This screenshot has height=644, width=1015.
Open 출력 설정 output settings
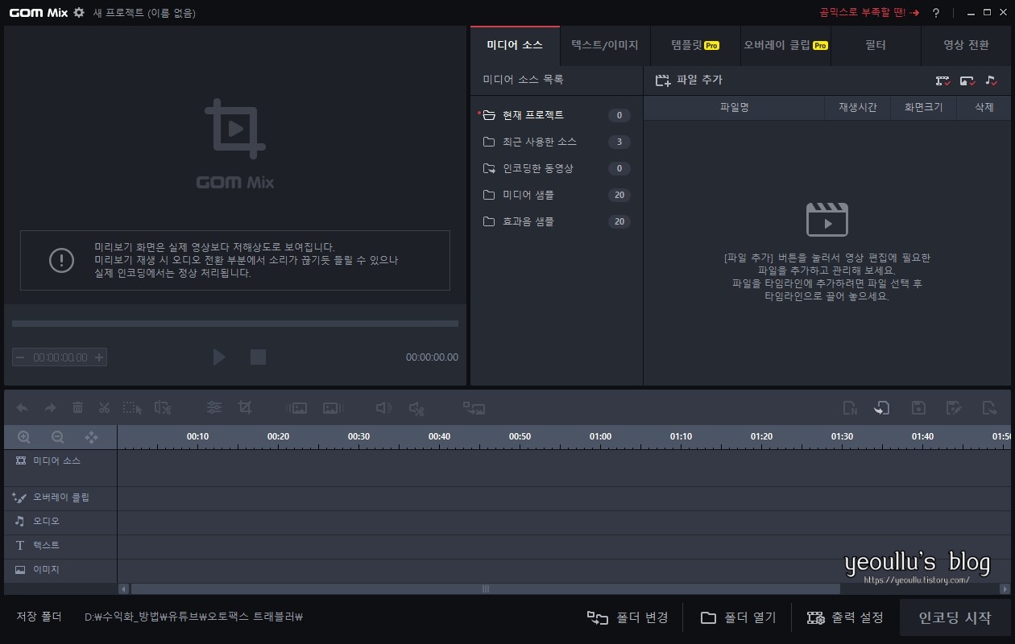[845, 617]
